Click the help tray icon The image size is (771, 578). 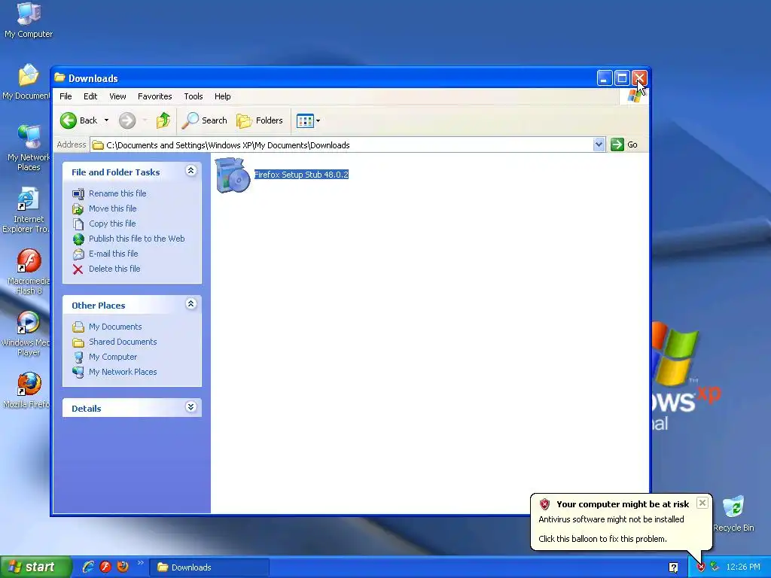click(673, 567)
